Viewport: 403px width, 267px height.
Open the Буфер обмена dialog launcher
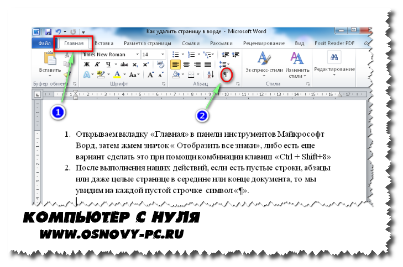point(75,84)
